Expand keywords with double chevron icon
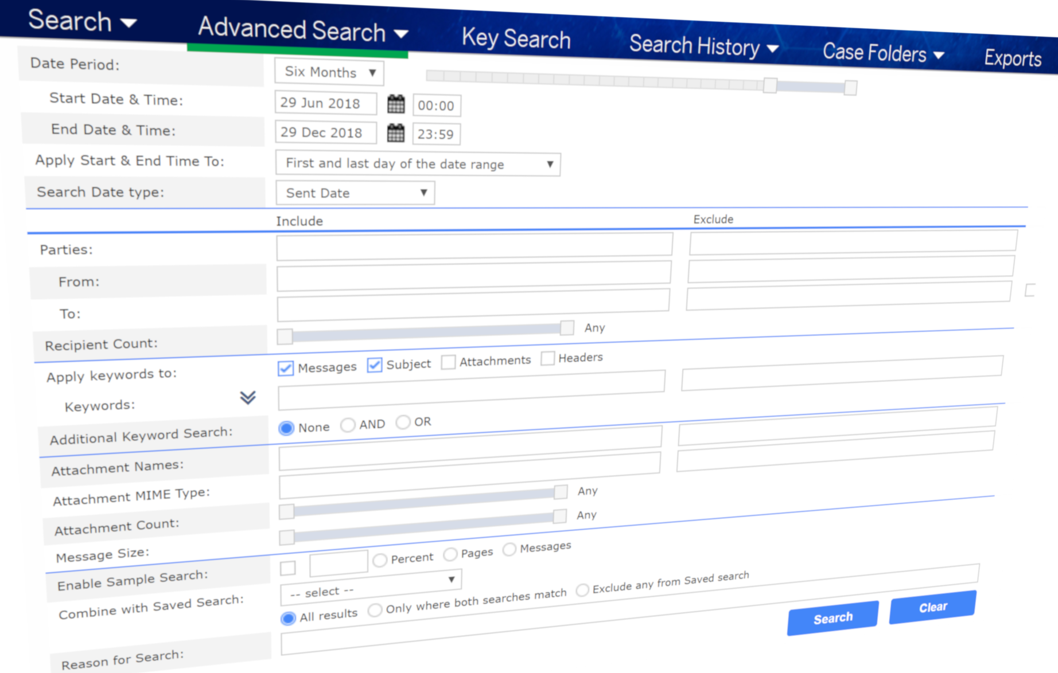Screen dimensions: 1058x673 pos(248,397)
